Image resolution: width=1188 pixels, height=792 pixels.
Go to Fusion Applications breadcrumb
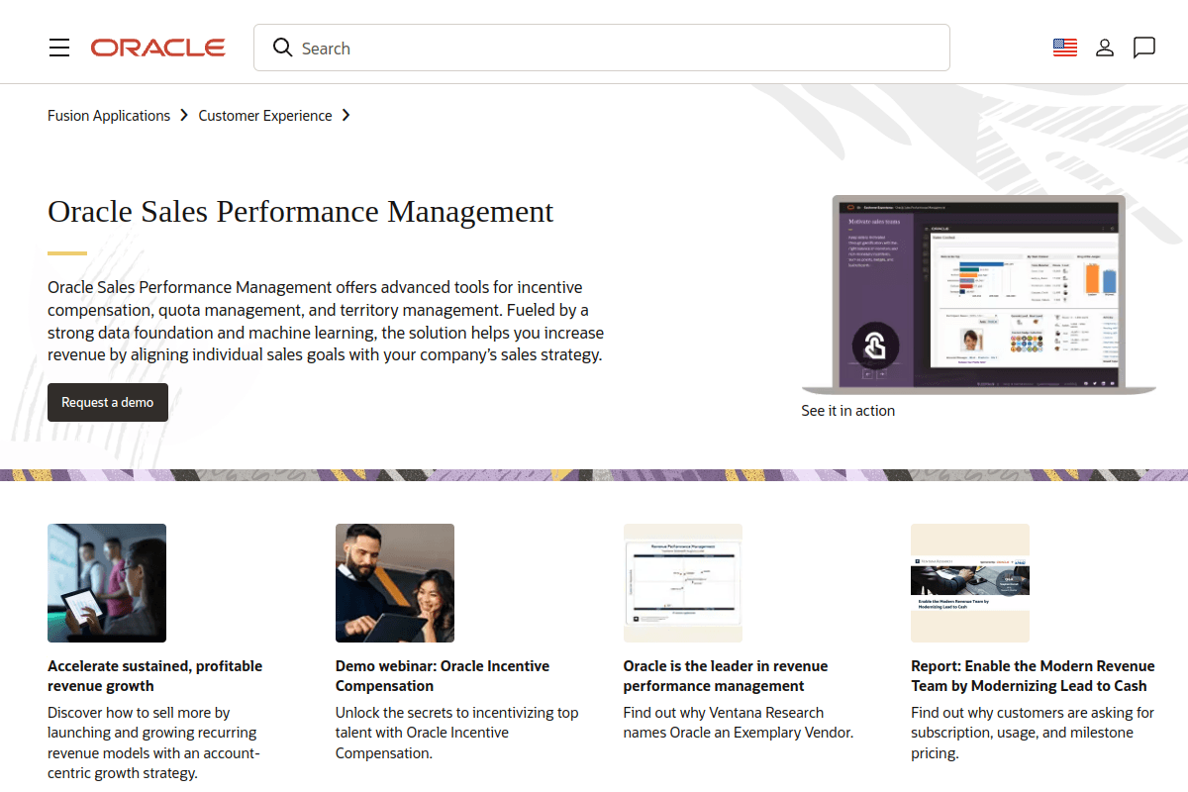109,116
